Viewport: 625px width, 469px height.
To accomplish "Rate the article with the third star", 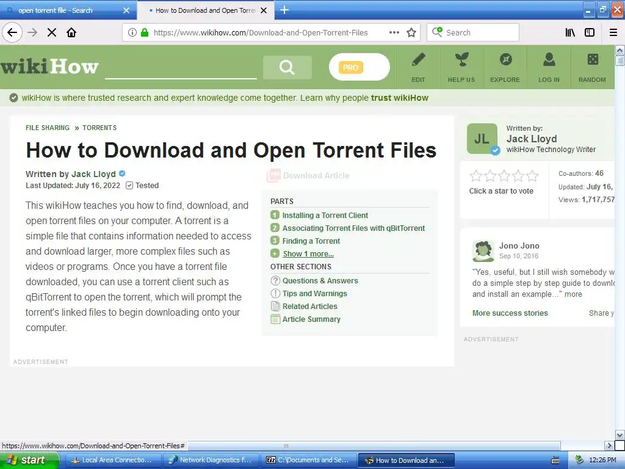I will pos(504,175).
